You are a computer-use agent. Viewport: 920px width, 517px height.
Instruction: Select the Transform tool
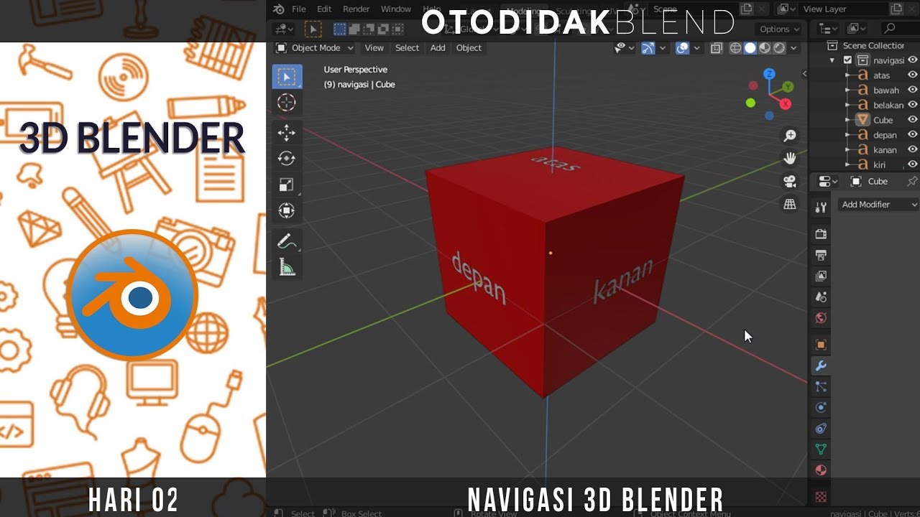(x=287, y=210)
